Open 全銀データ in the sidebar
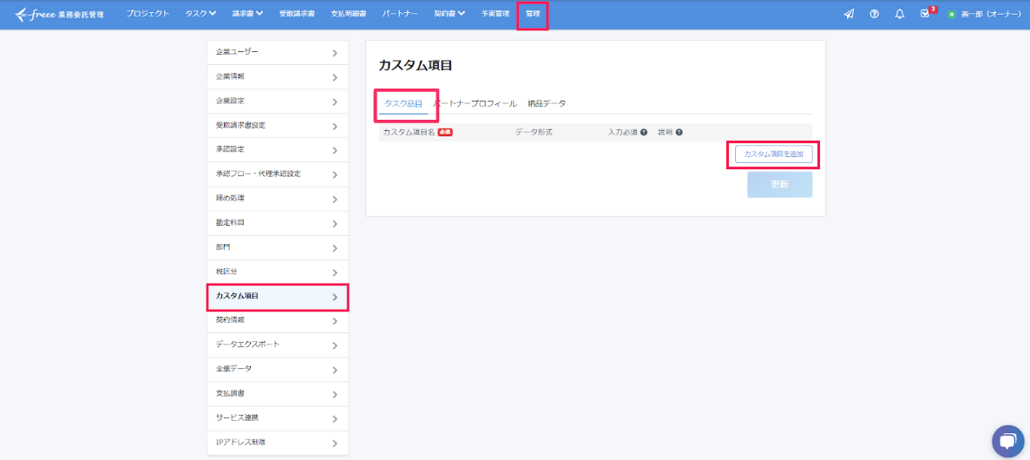The height and width of the screenshot is (460, 1030). (277, 370)
